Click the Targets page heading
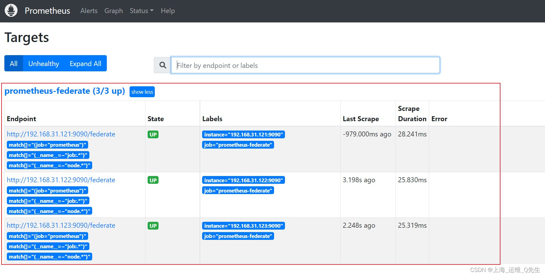This screenshot has height=276, width=545. (x=27, y=38)
